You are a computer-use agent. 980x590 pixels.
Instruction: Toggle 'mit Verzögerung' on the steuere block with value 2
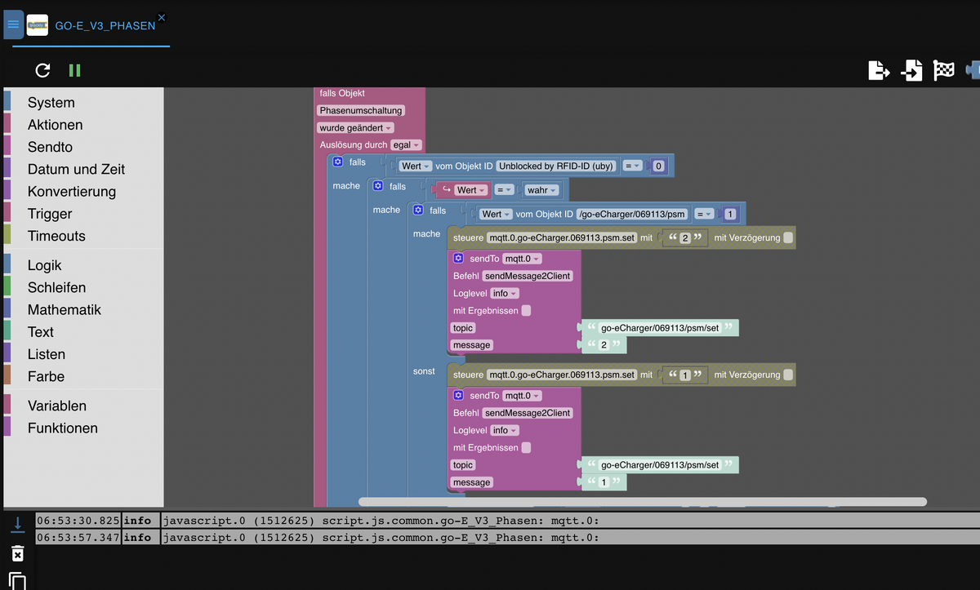(x=787, y=237)
